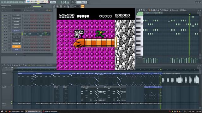Toggle the Playlist snap magnet

[x=5, y=65]
